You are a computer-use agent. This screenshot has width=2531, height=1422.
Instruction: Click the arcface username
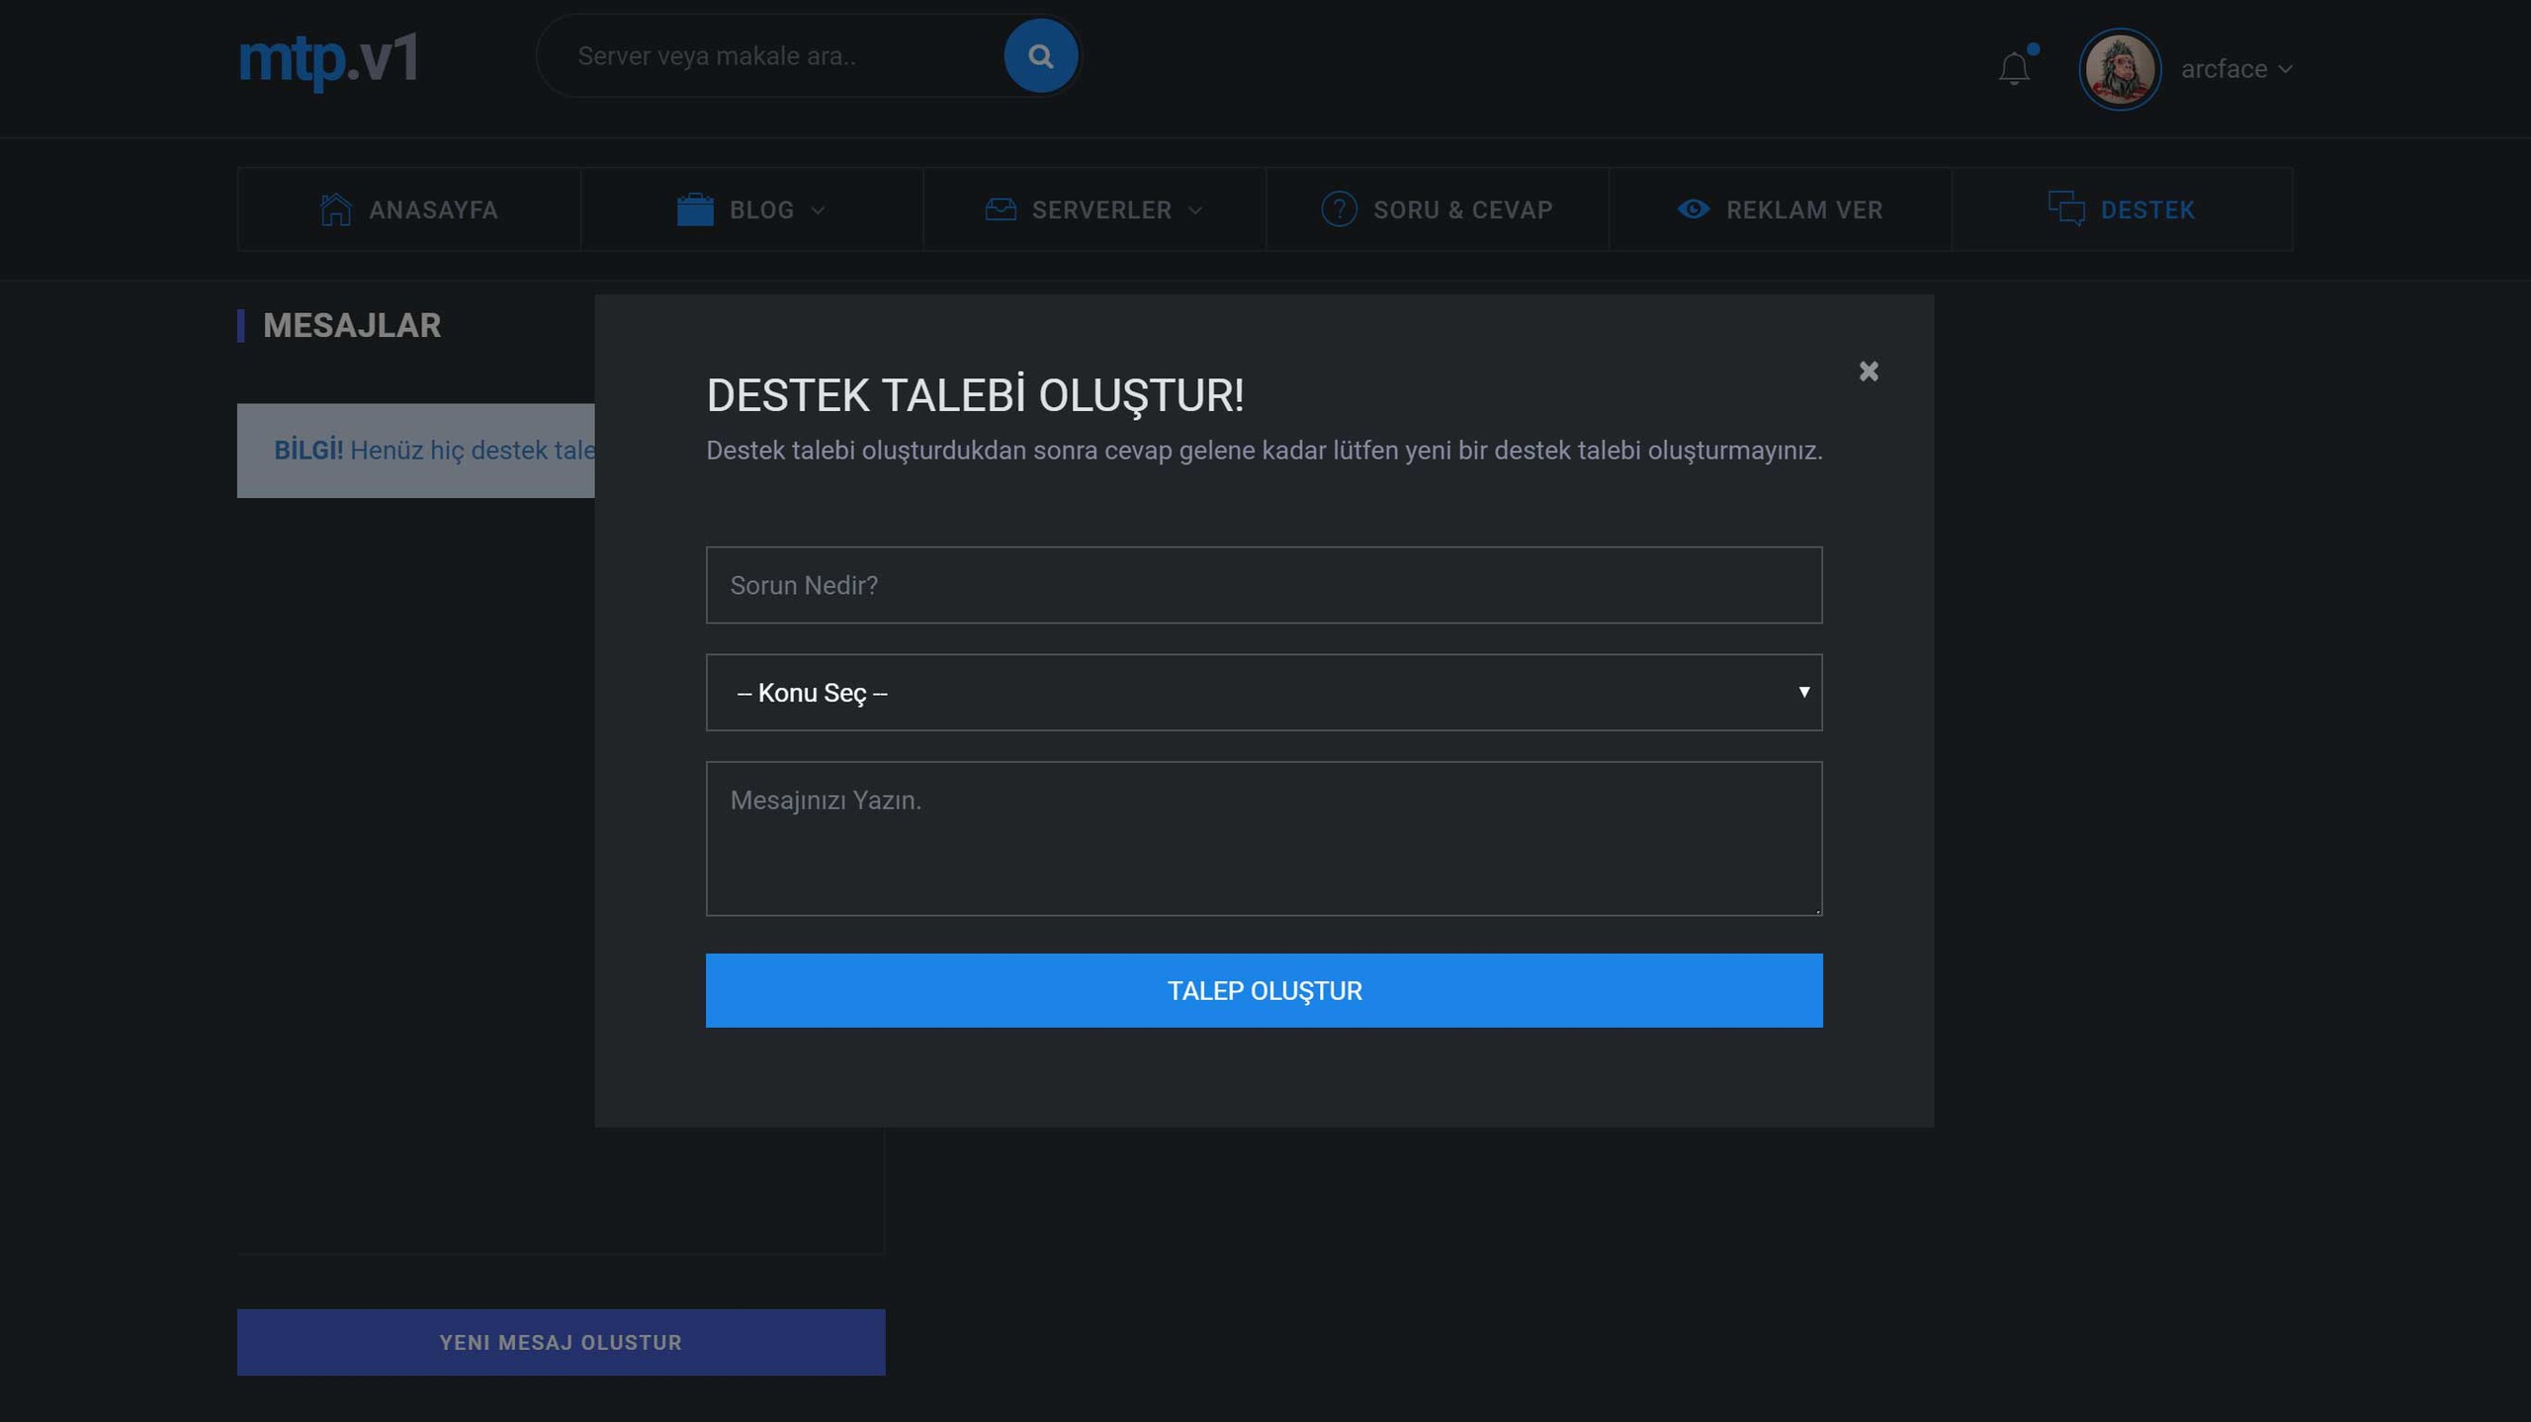(2224, 69)
